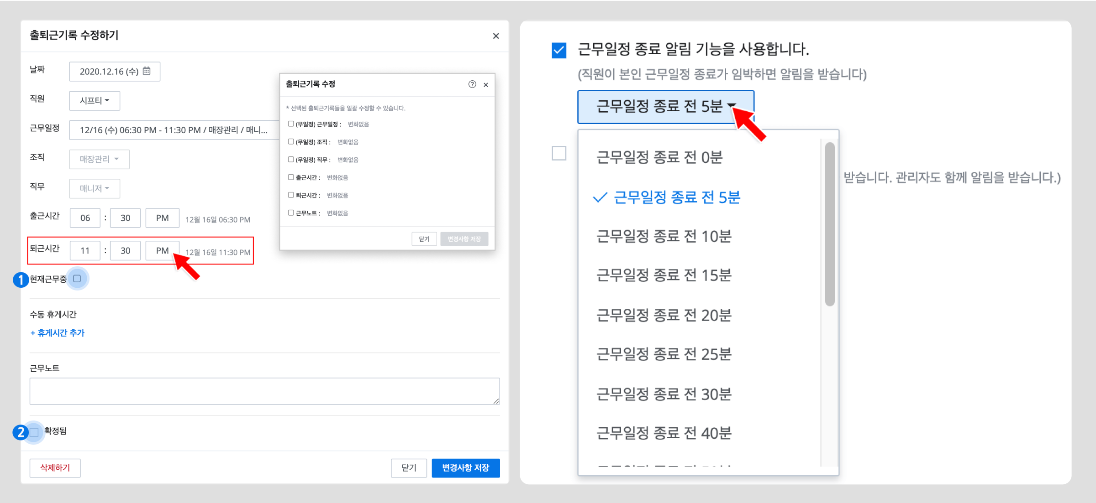This screenshot has width=1096, height=503.
Task: Click the 휴게시간 추가 link
Action: 57,333
